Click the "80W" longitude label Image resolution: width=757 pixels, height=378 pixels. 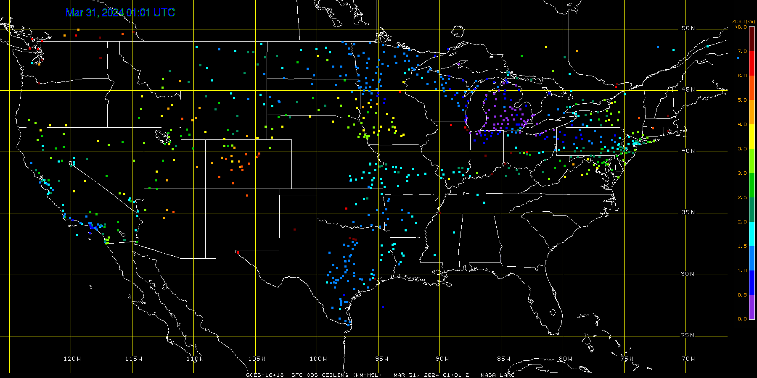[566, 359]
